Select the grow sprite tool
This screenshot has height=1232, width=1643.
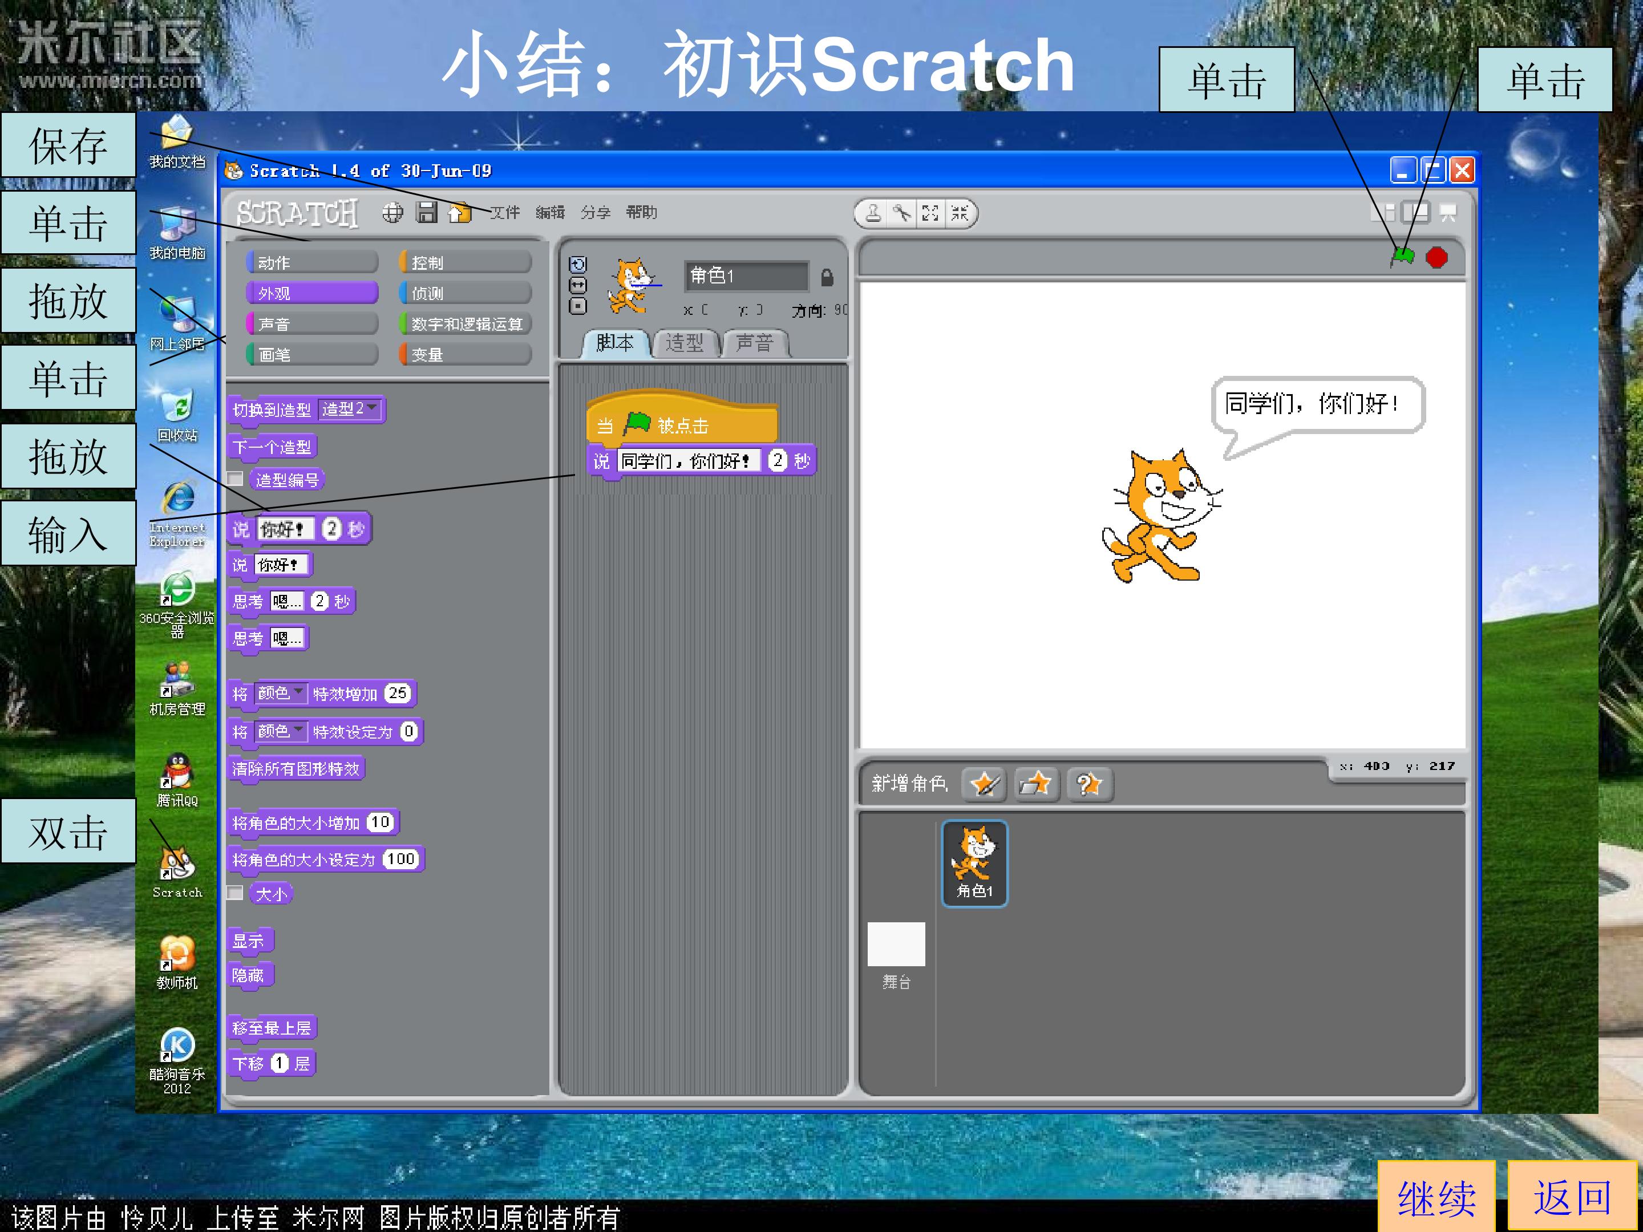(930, 214)
